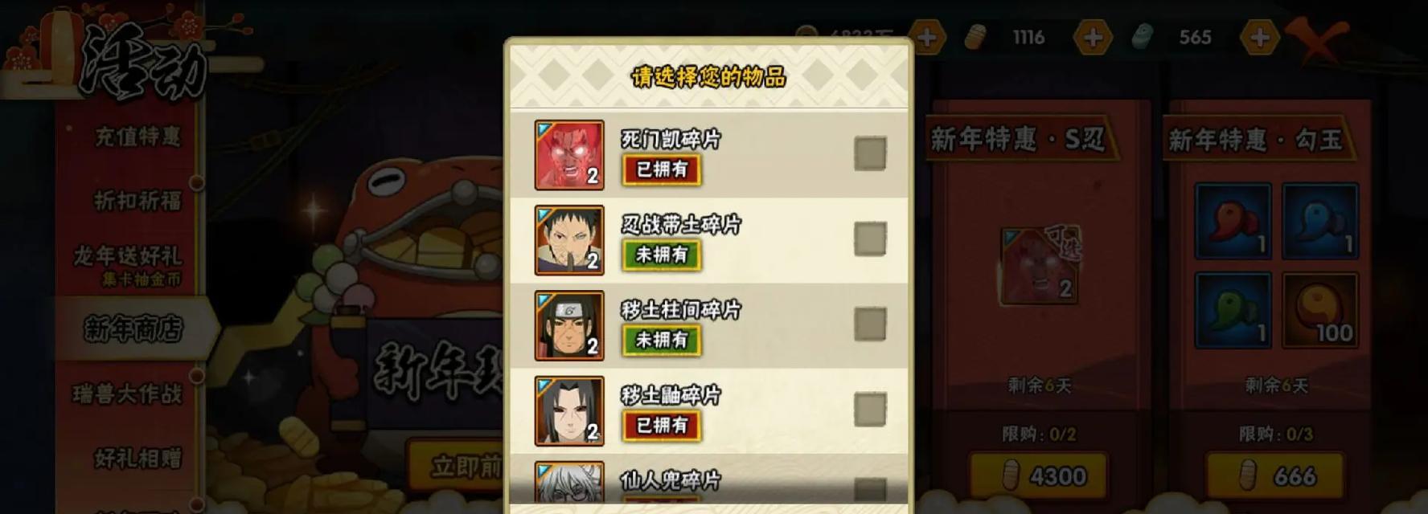Tick the 死门凯碎片 checkbox
The height and width of the screenshot is (514, 1428).
[x=870, y=153]
